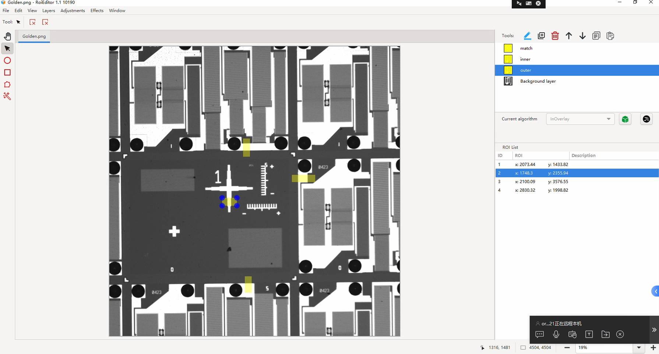Screen dimensions: 659x354
Task: Click the 19% zoom field
Action: point(604,347)
